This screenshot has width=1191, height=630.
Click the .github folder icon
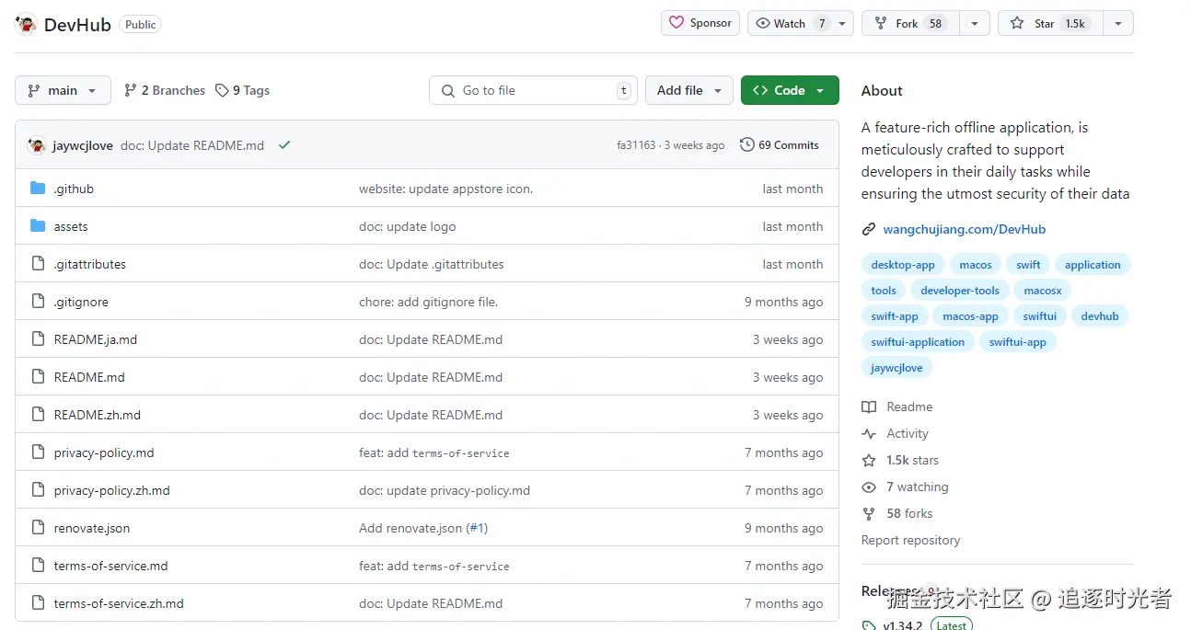click(x=38, y=189)
